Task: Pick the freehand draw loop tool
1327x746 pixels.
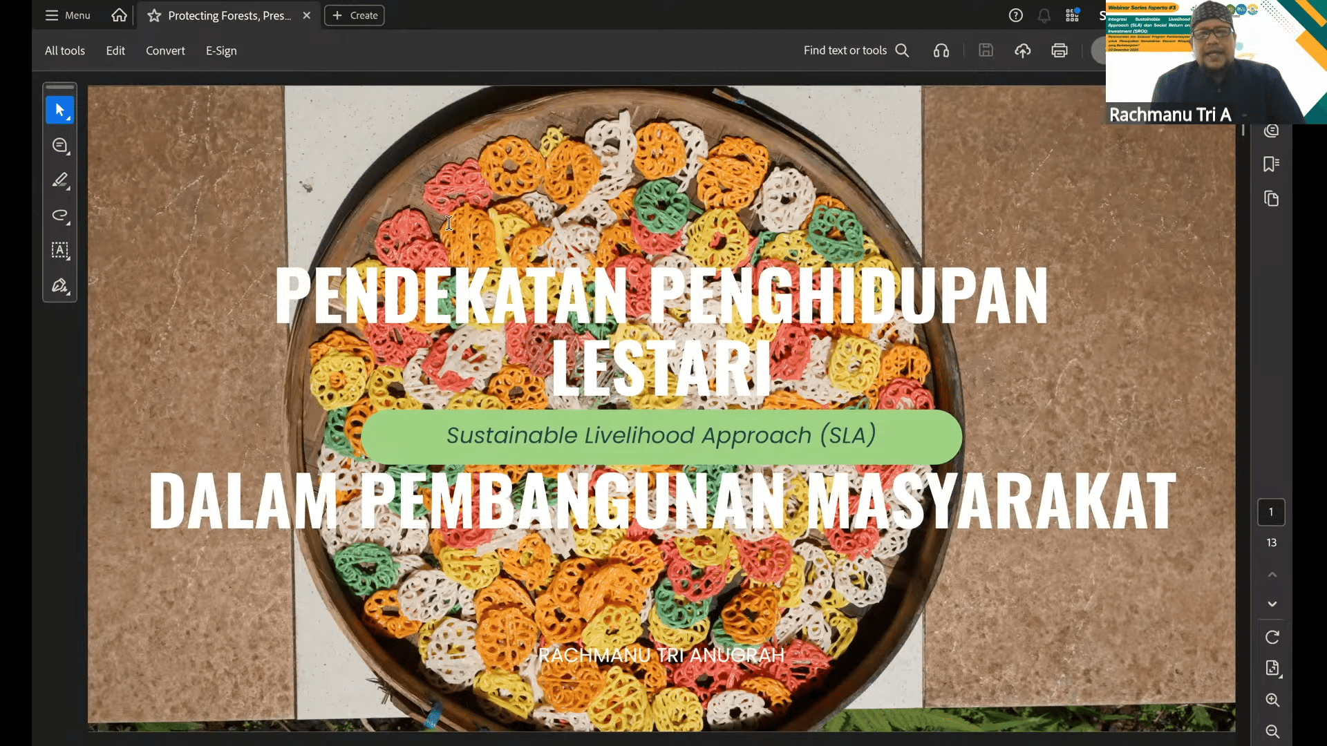Action: point(59,216)
